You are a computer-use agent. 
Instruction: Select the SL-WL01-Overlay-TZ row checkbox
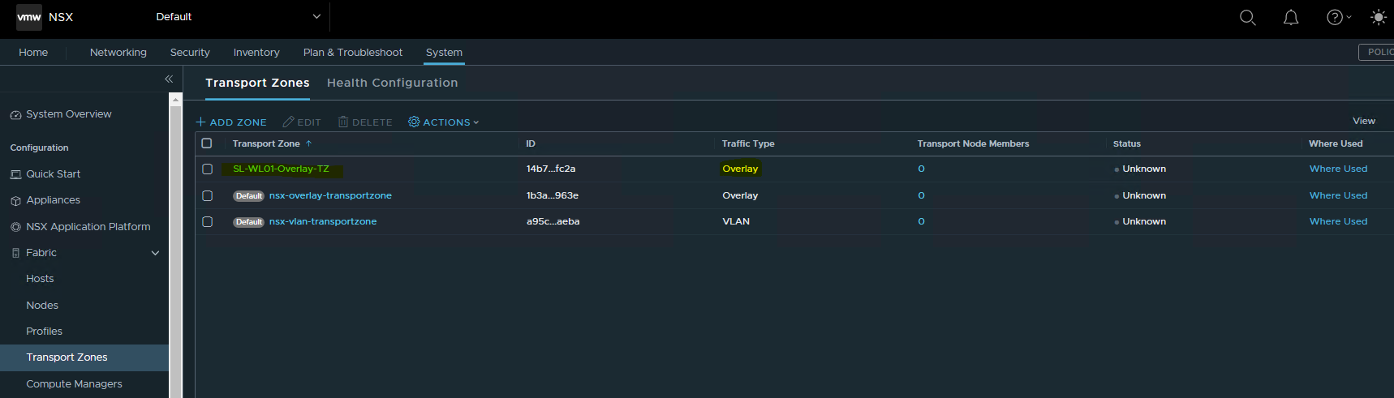[x=207, y=169]
